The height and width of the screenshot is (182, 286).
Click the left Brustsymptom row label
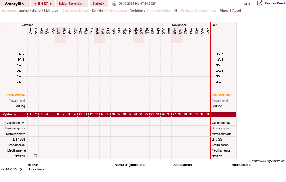pyautogui.click(x=15, y=128)
